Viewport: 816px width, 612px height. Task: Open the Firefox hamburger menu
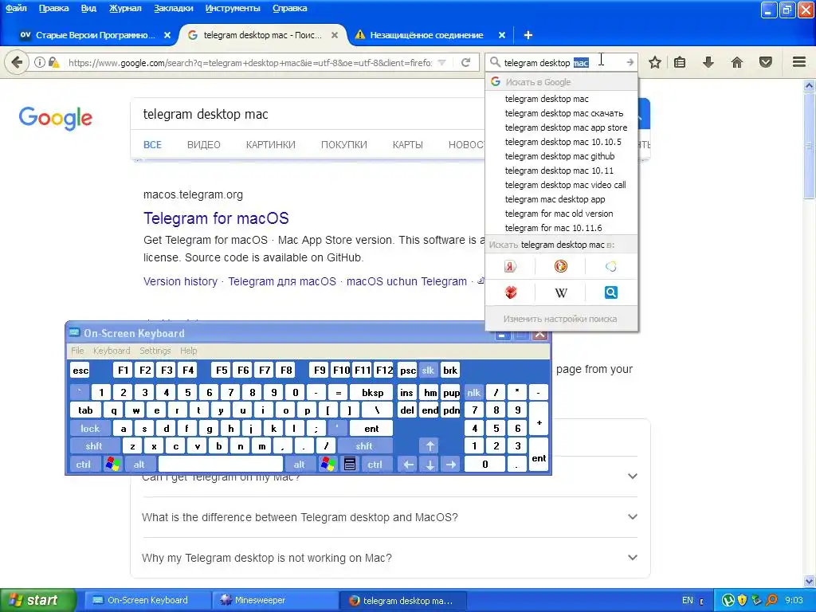click(x=799, y=62)
